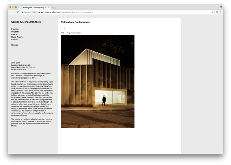
Task: Reload the page with refresh icon
Action: [x=18, y=12]
